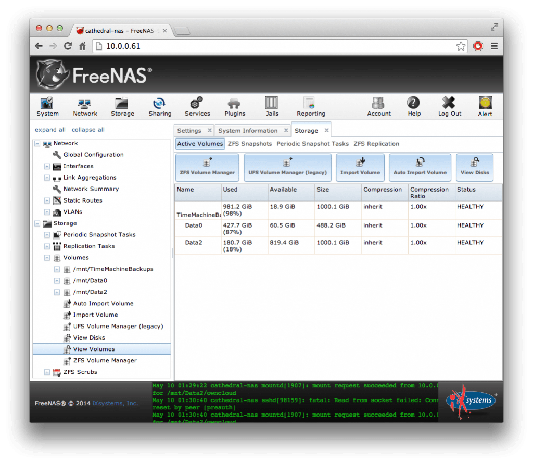
Task: Select the ZFS Replication subtab
Action: [x=376, y=144]
